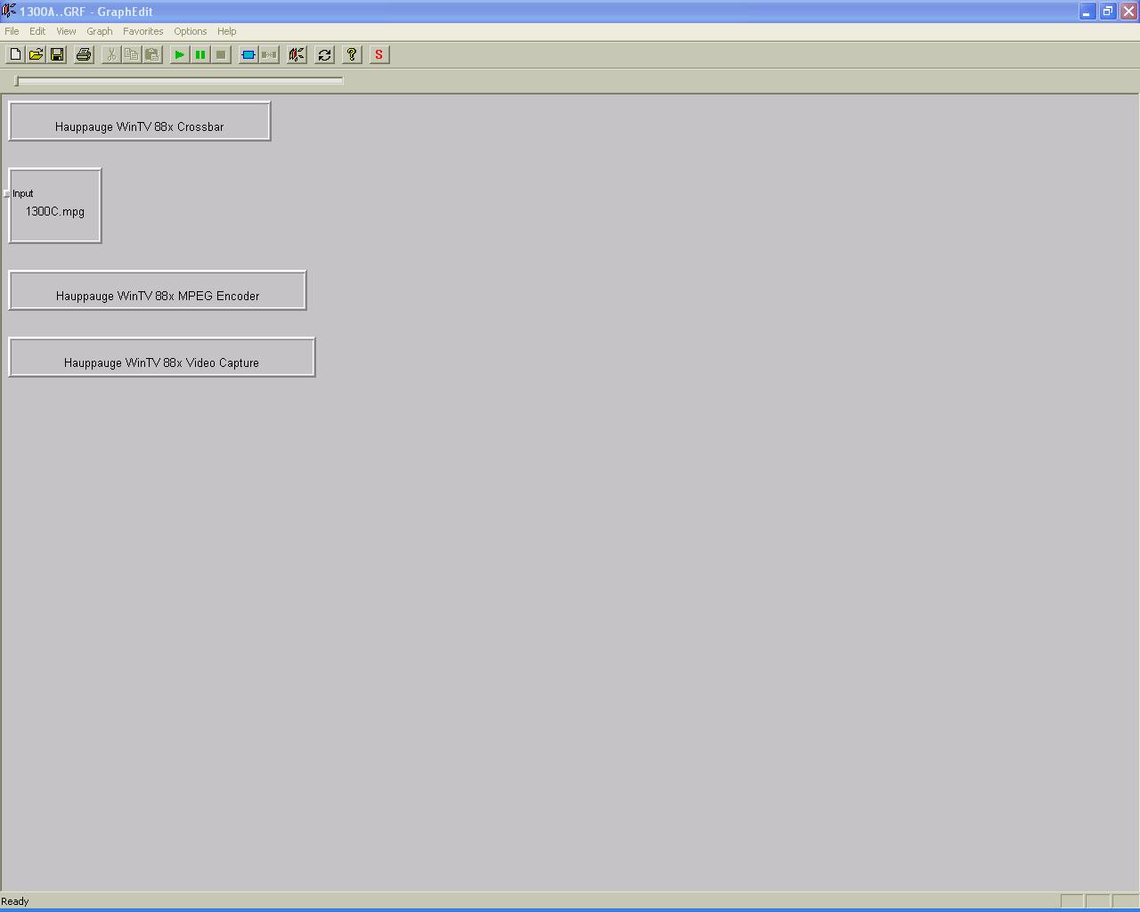Open a graph file with folder icon
The width and height of the screenshot is (1140, 912).
36,54
